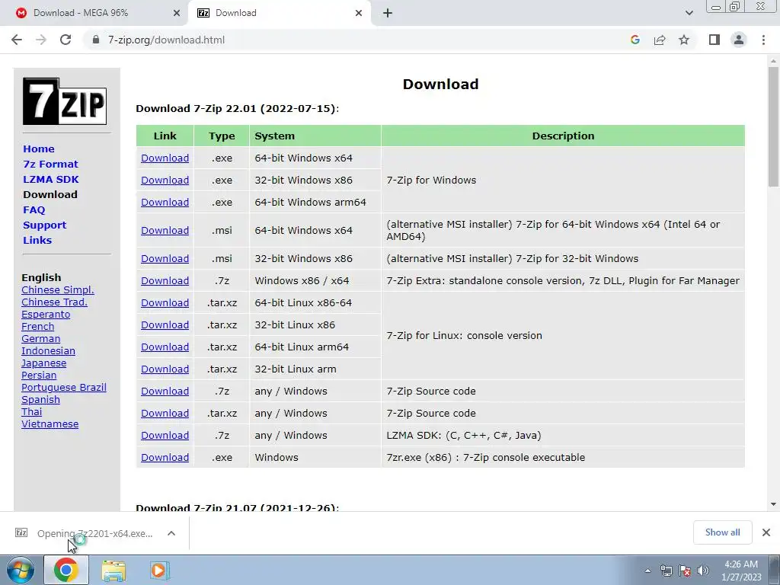Switch language to Japanese
This screenshot has height=585, width=780.
tap(43, 363)
